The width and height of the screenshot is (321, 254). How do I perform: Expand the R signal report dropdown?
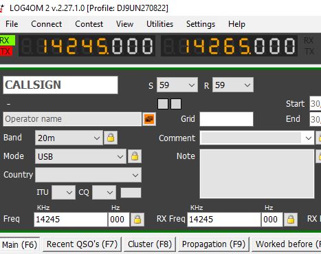pos(233,85)
